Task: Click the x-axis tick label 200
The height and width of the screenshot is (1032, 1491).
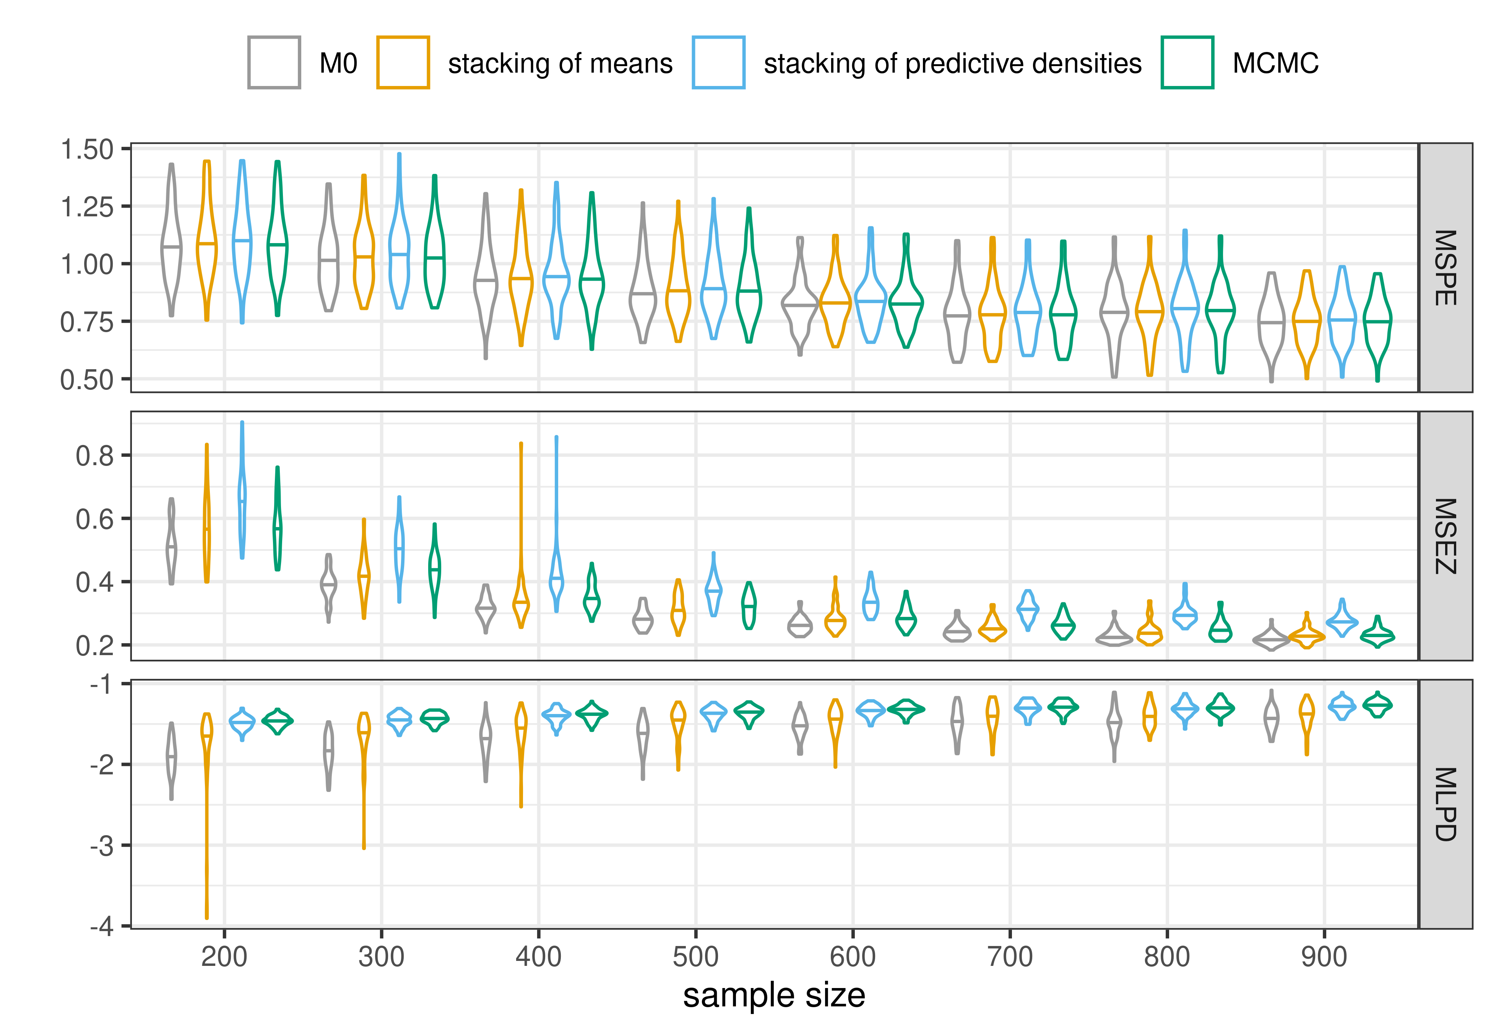Action: coord(224,956)
